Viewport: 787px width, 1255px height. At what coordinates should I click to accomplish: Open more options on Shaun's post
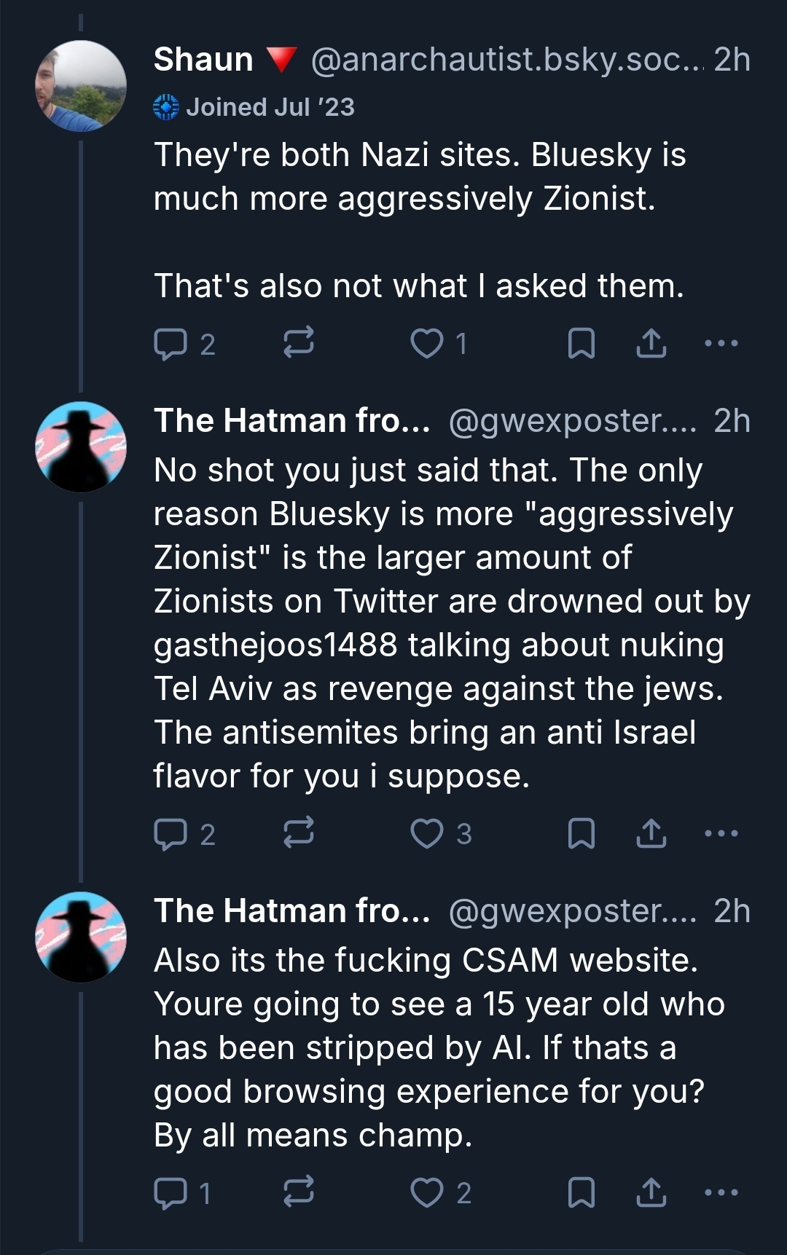pyautogui.click(x=721, y=343)
